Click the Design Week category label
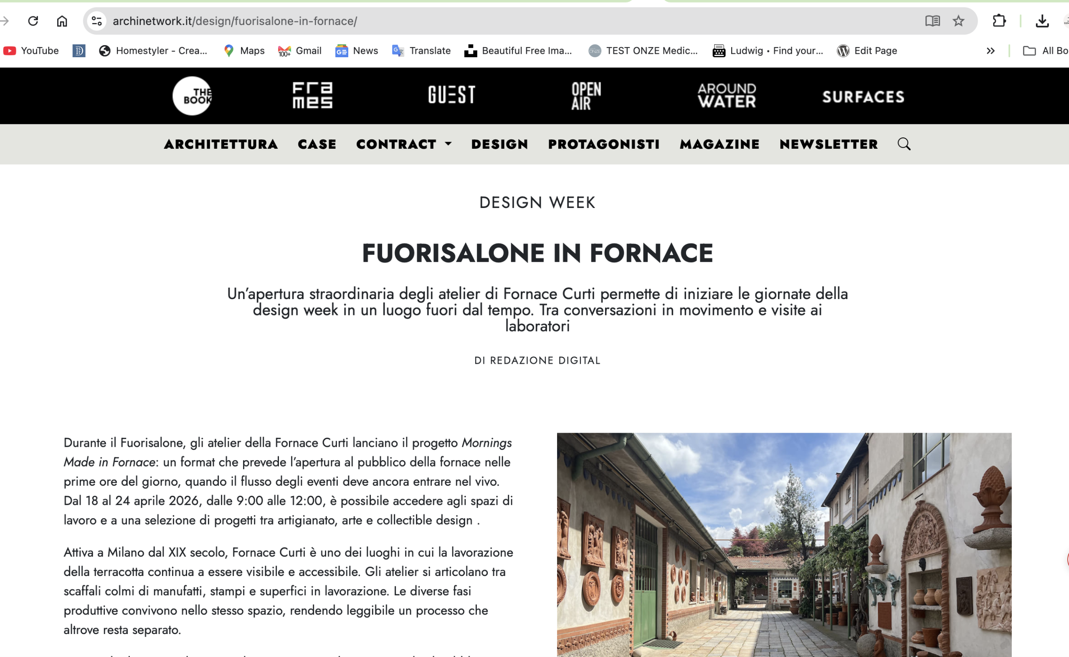Image resolution: width=1069 pixels, height=657 pixels. coord(537,203)
